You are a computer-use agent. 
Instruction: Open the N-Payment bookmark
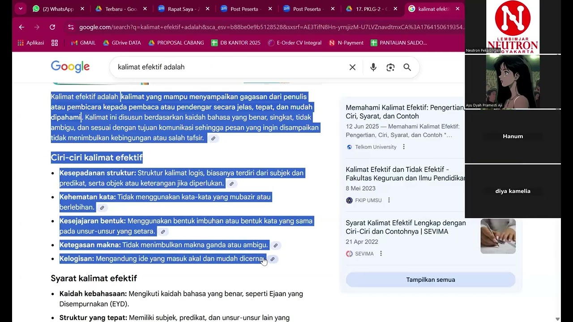point(346,43)
